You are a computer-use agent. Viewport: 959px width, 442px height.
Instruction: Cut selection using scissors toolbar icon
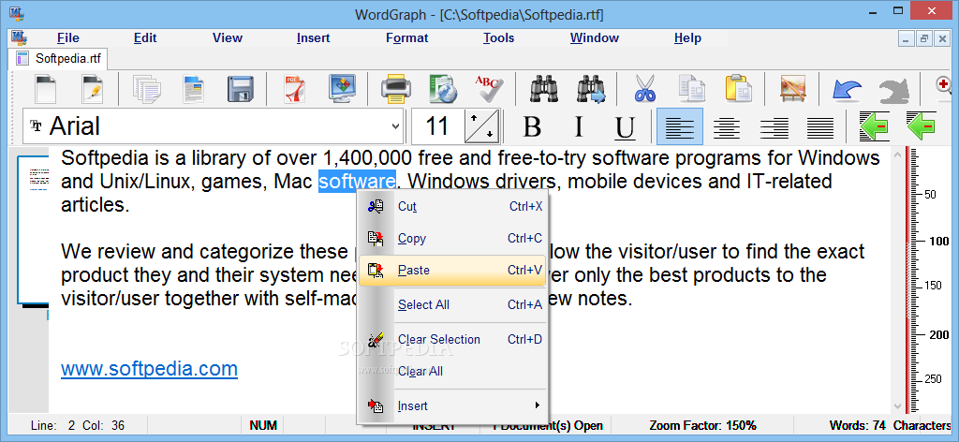[644, 89]
